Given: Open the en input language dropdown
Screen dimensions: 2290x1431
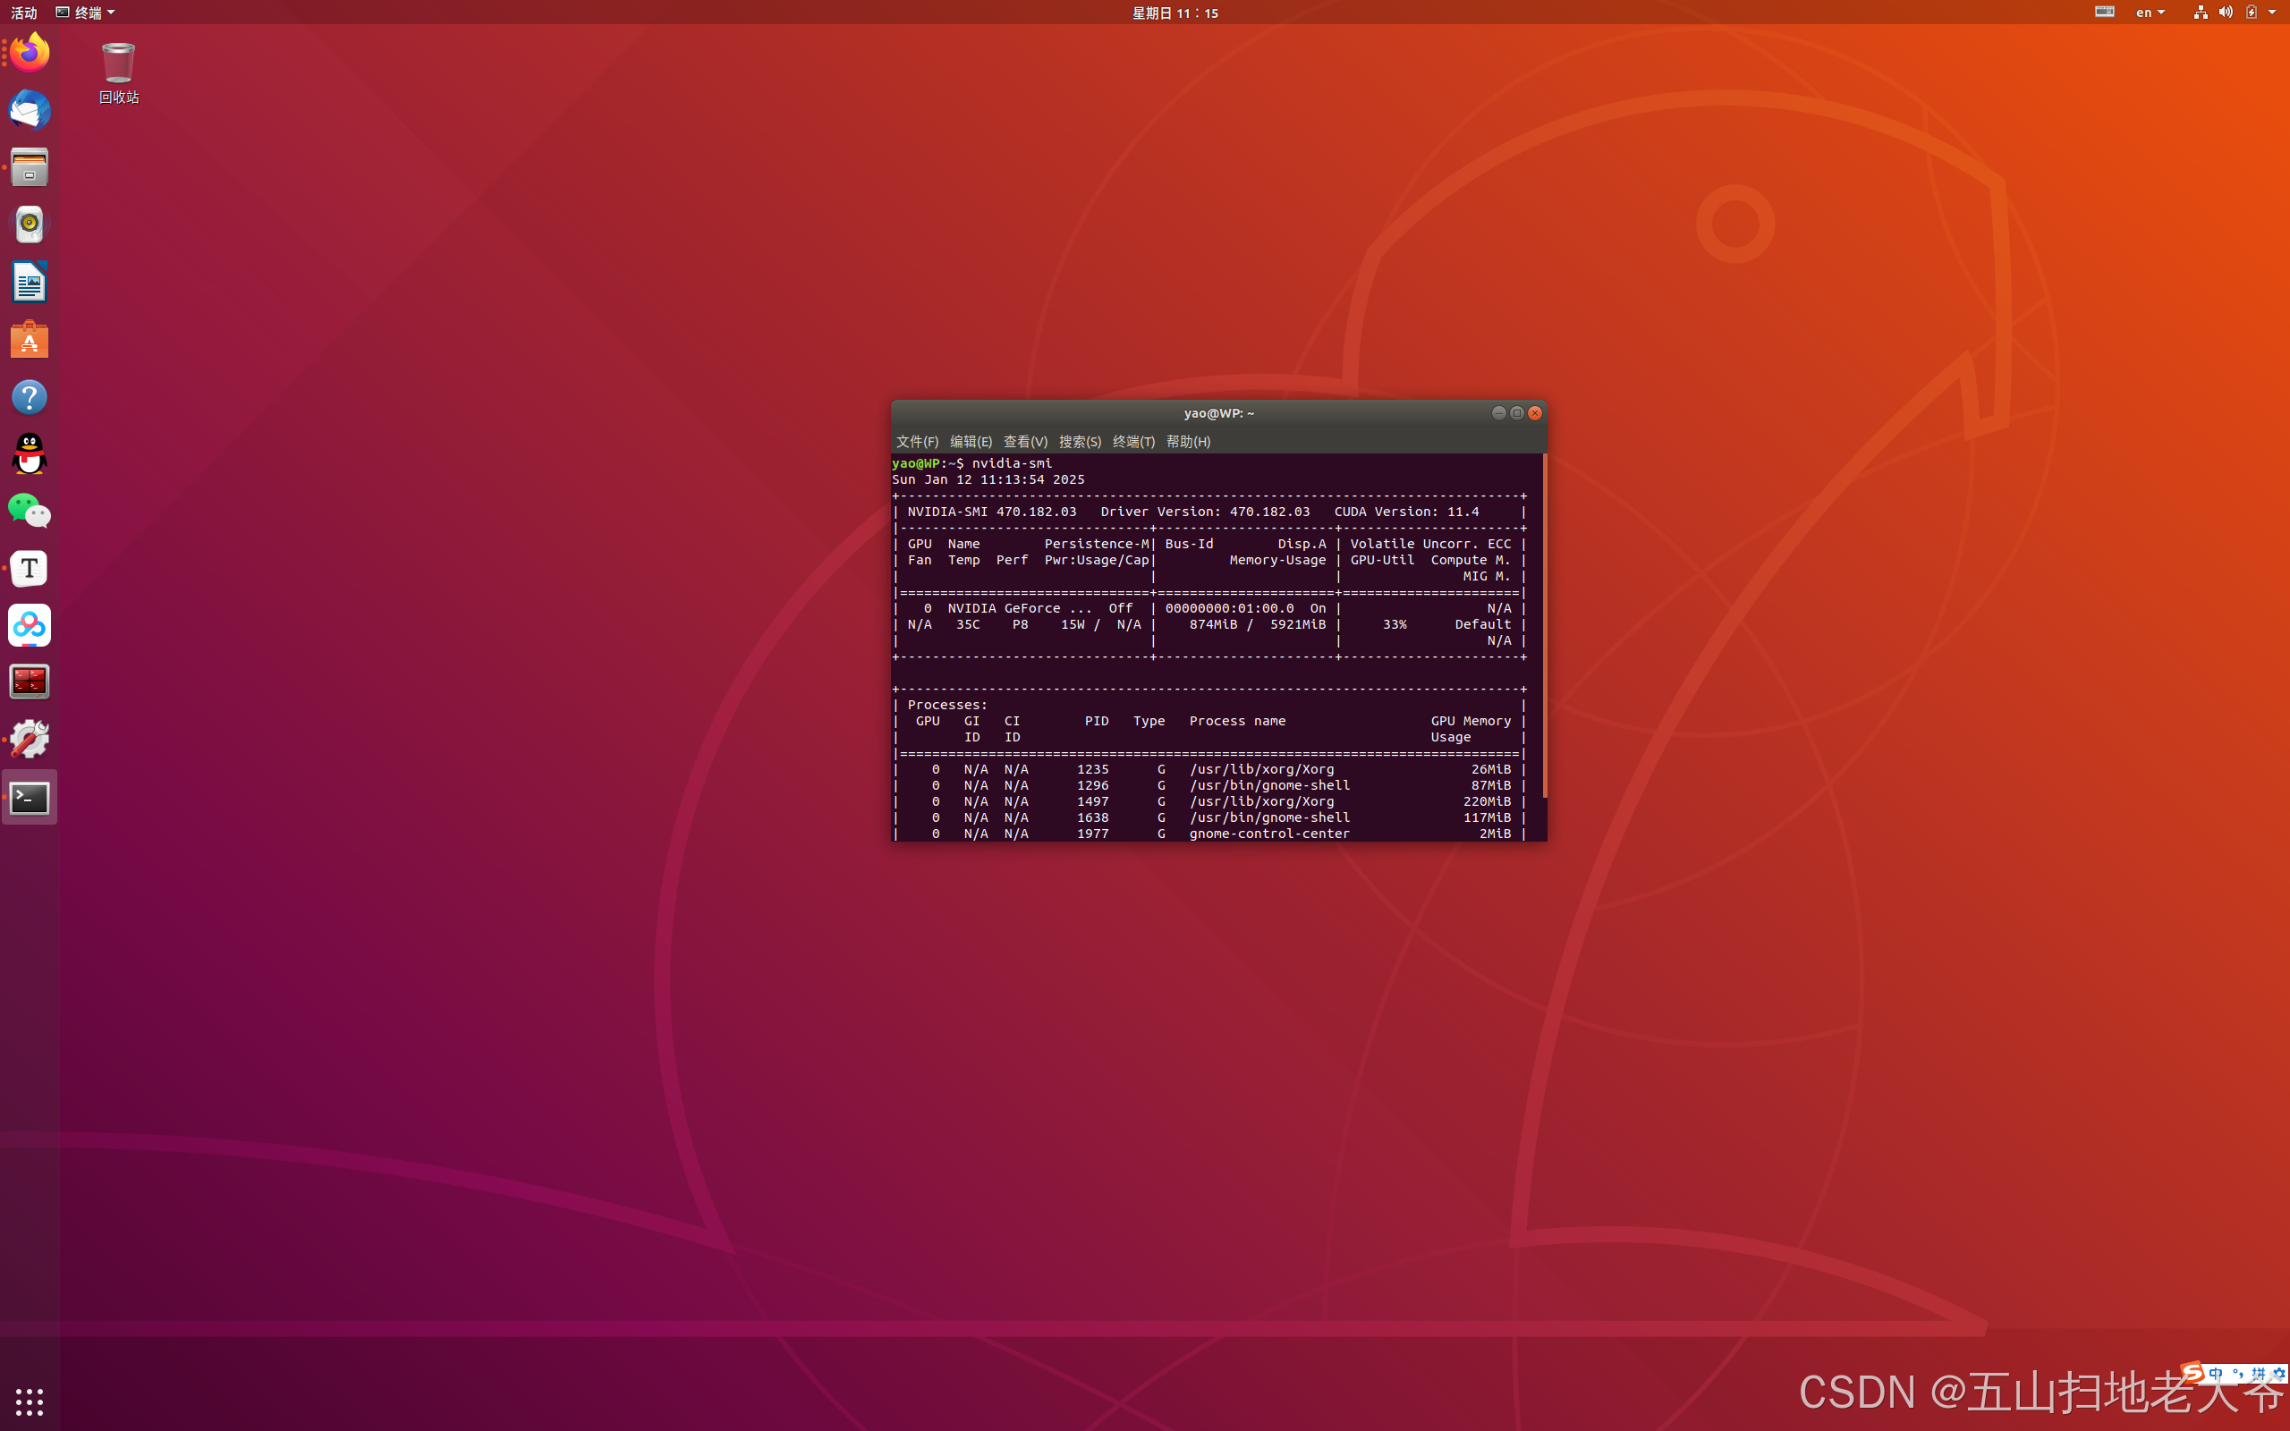Looking at the screenshot, I should (2150, 13).
